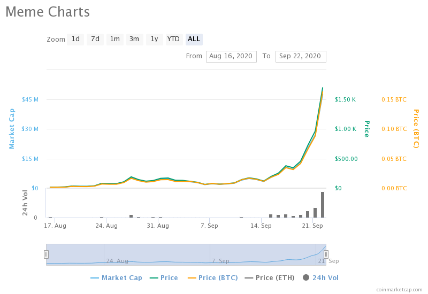
Task: Click the tallest volume bar on Sep 22
Action: (323, 205)
